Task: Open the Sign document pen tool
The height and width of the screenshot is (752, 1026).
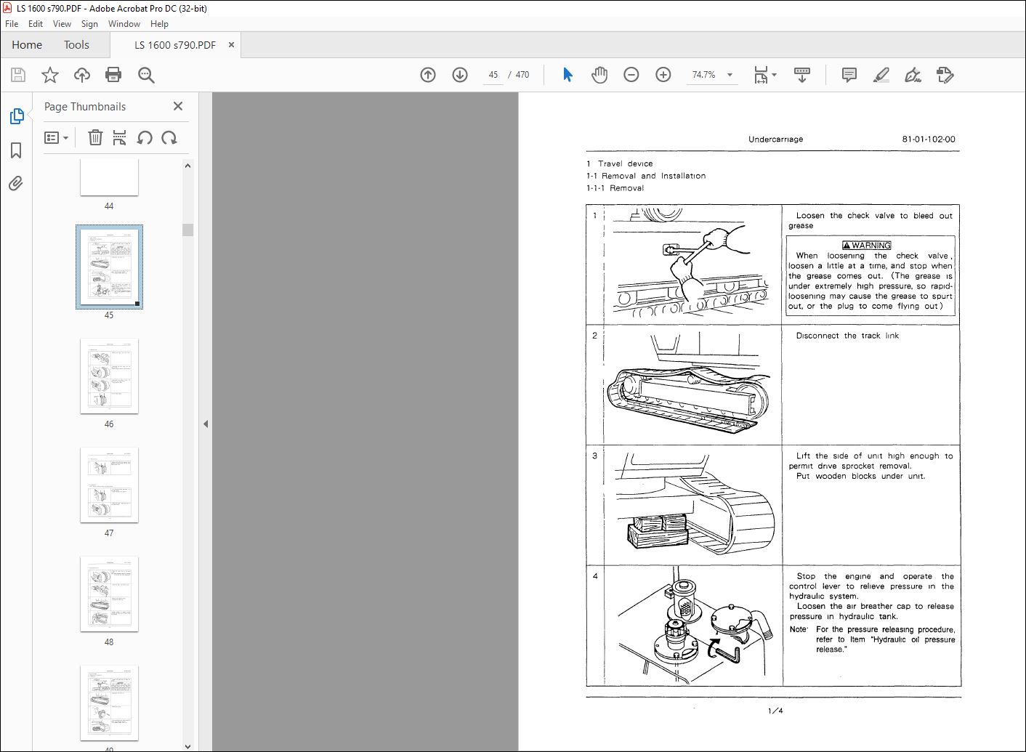Action: [913, 75]
